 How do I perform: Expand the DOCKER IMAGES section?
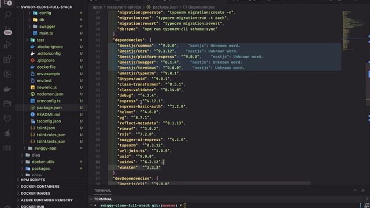pyautogui.click(x=18, y=194)
